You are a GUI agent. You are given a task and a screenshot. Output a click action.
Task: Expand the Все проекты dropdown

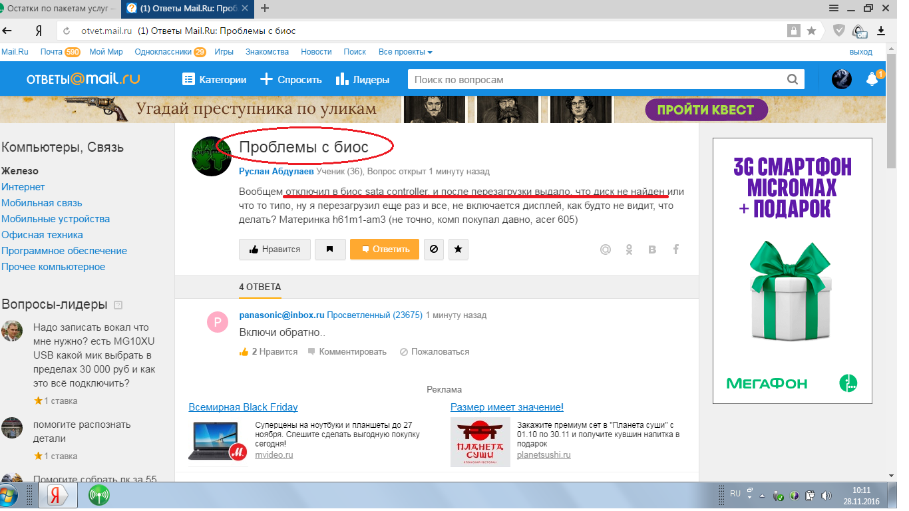(x=405, y=52)
